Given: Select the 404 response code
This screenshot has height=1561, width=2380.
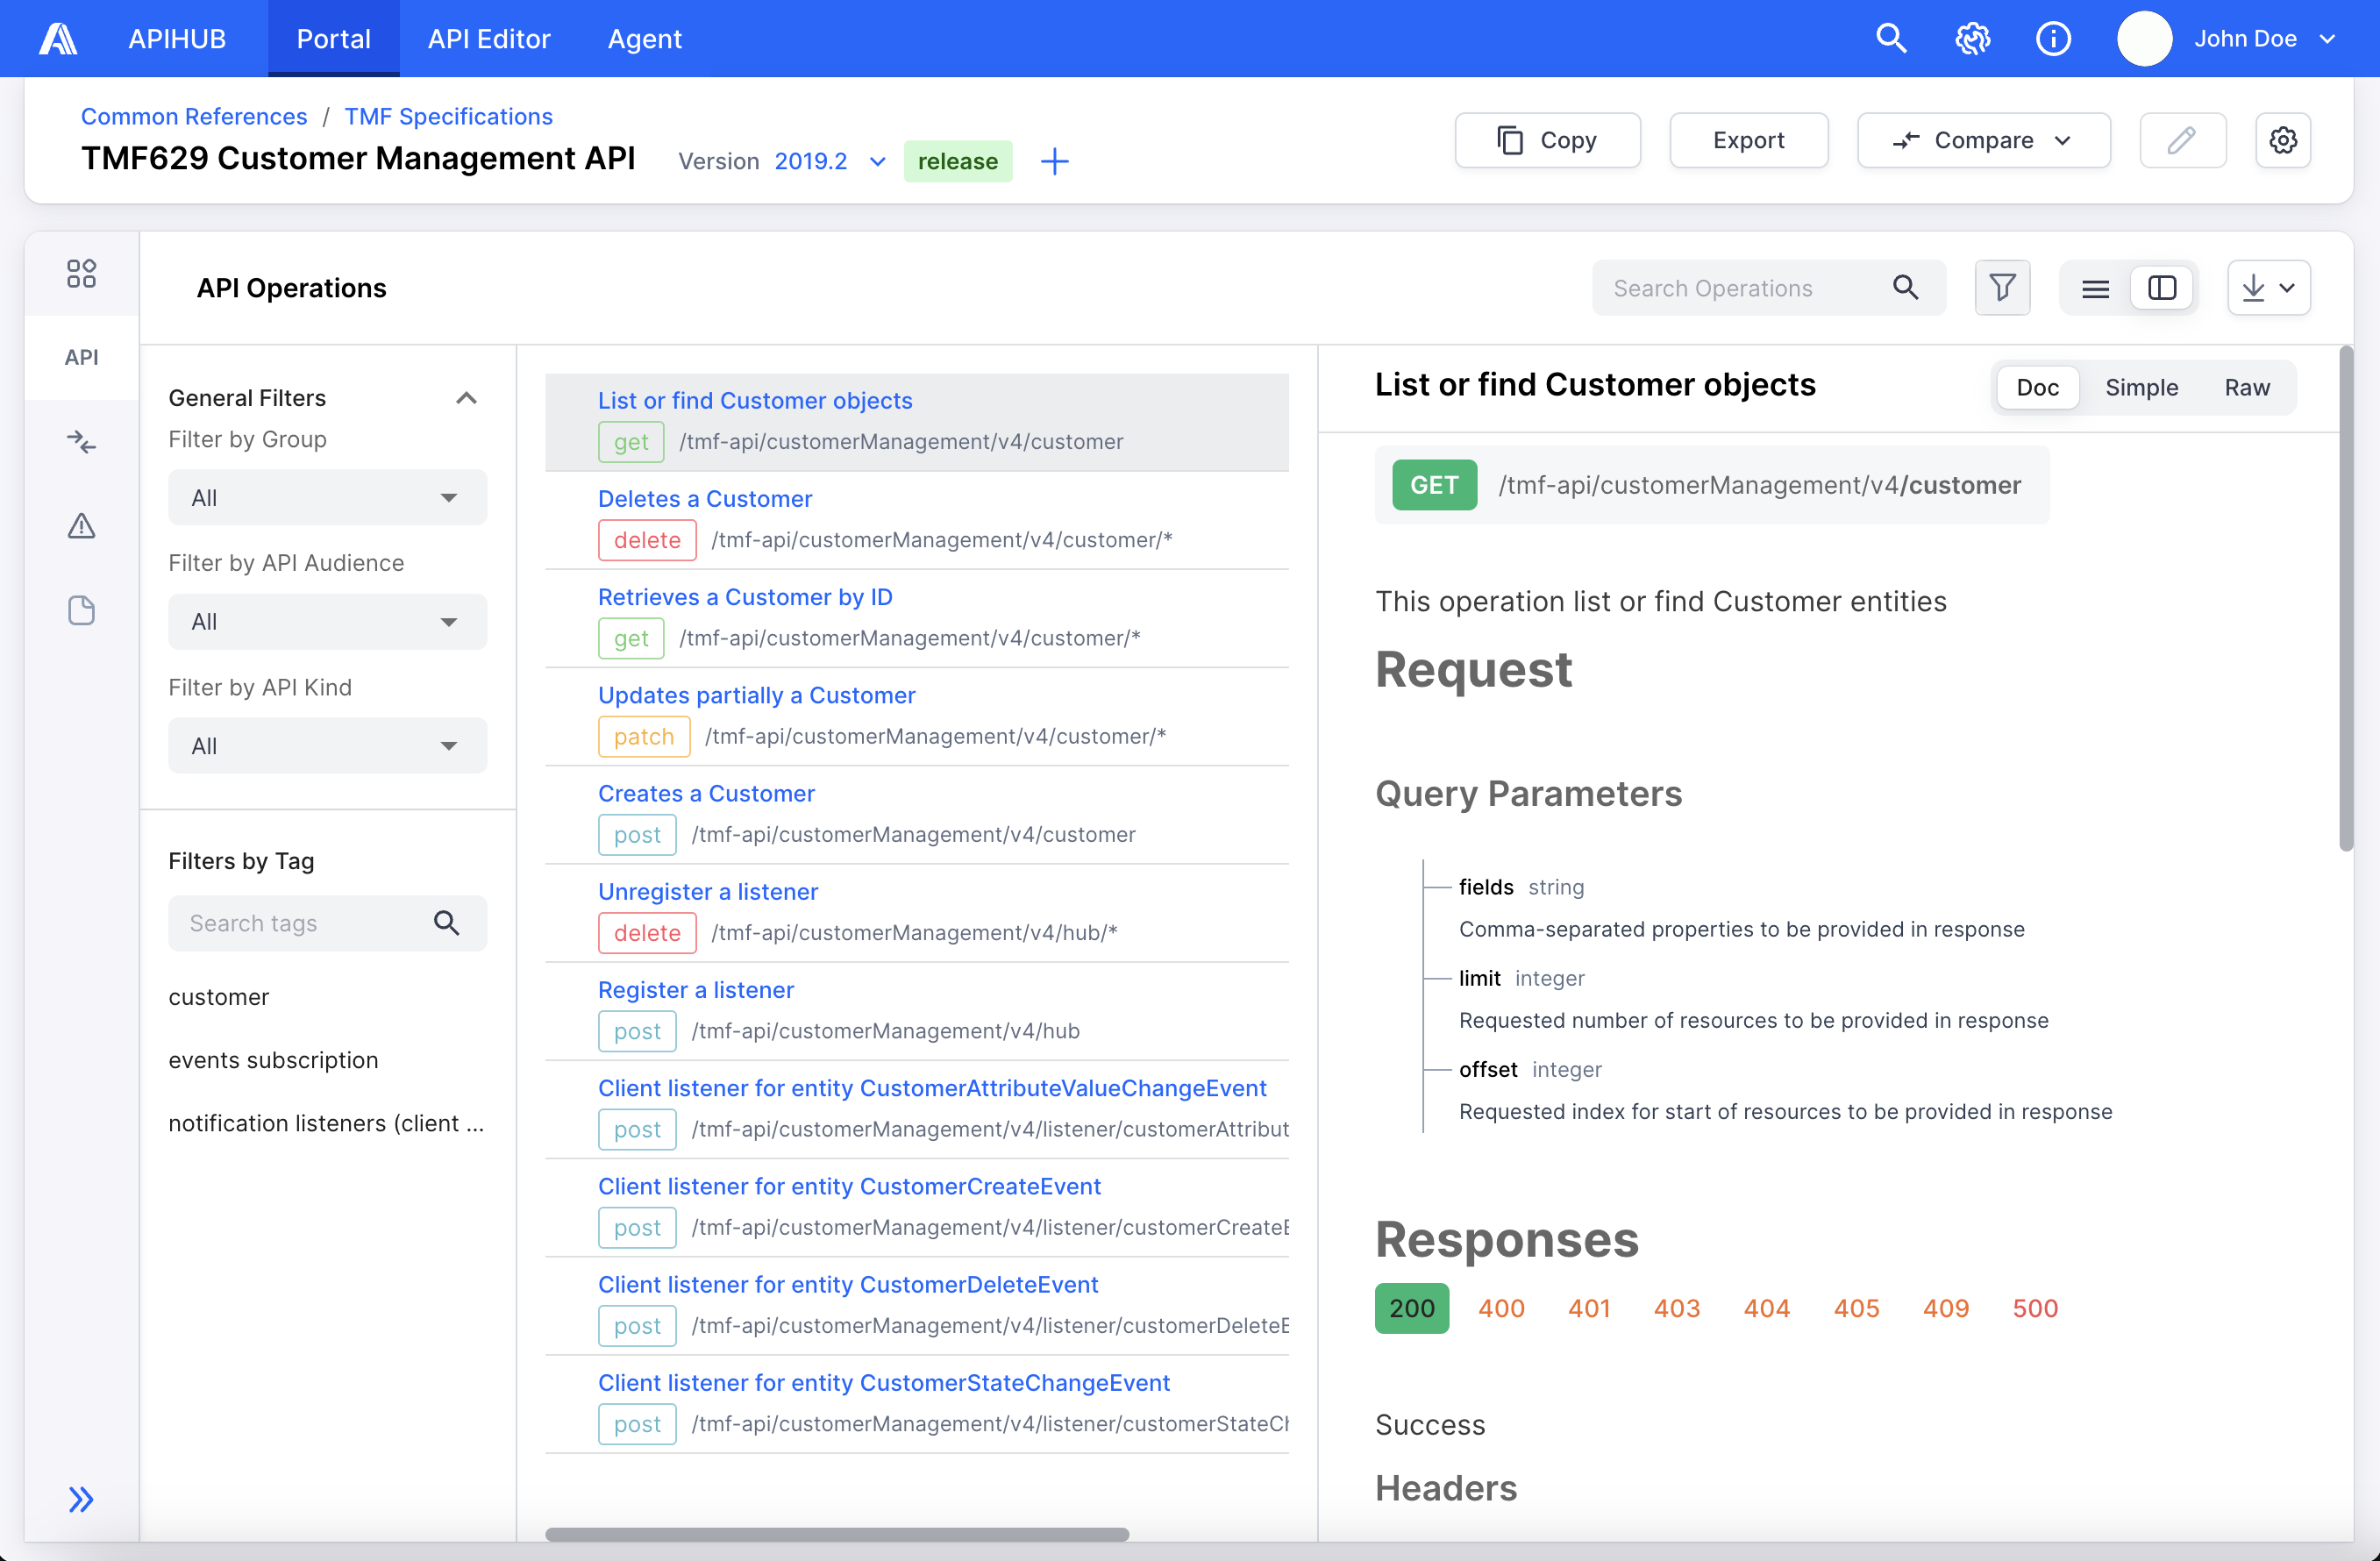Looking at the screenshot, I should (1766, 1308).
